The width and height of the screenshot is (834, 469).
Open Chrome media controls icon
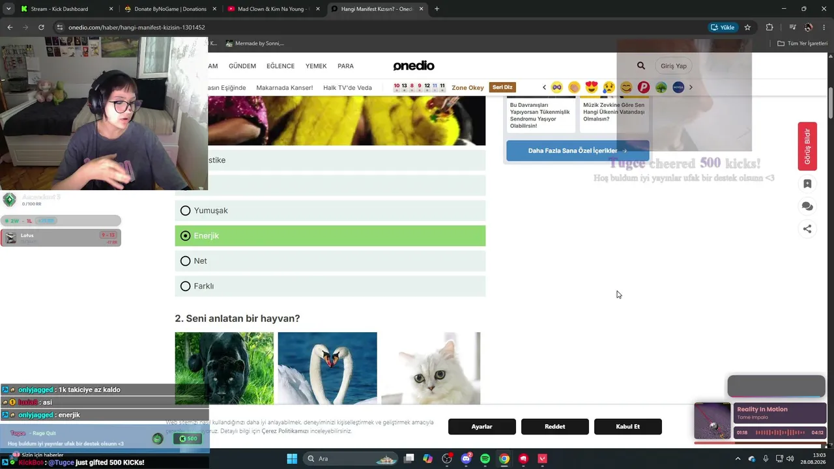tap(792, 27)
